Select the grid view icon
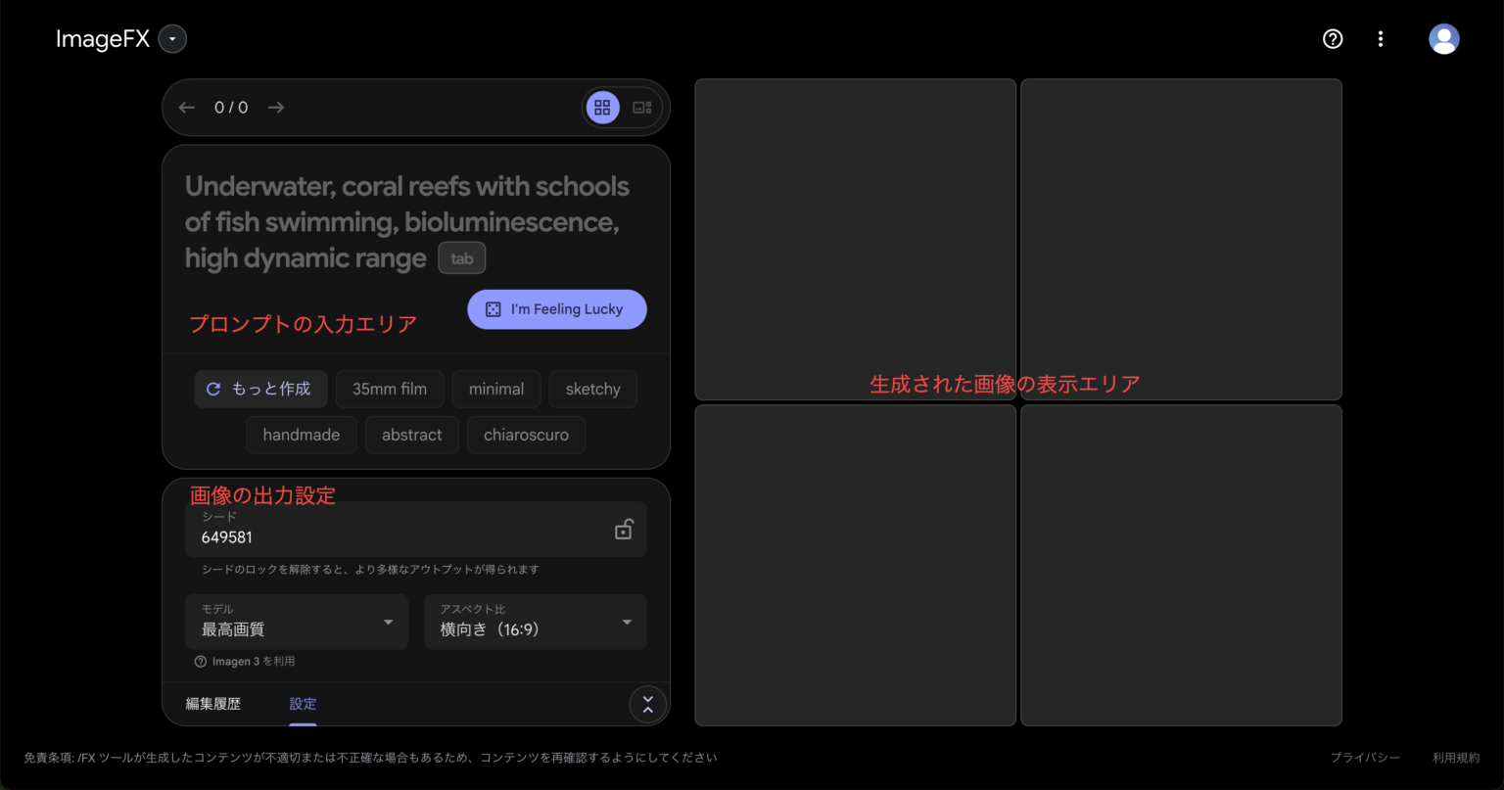 pos(602,107)
